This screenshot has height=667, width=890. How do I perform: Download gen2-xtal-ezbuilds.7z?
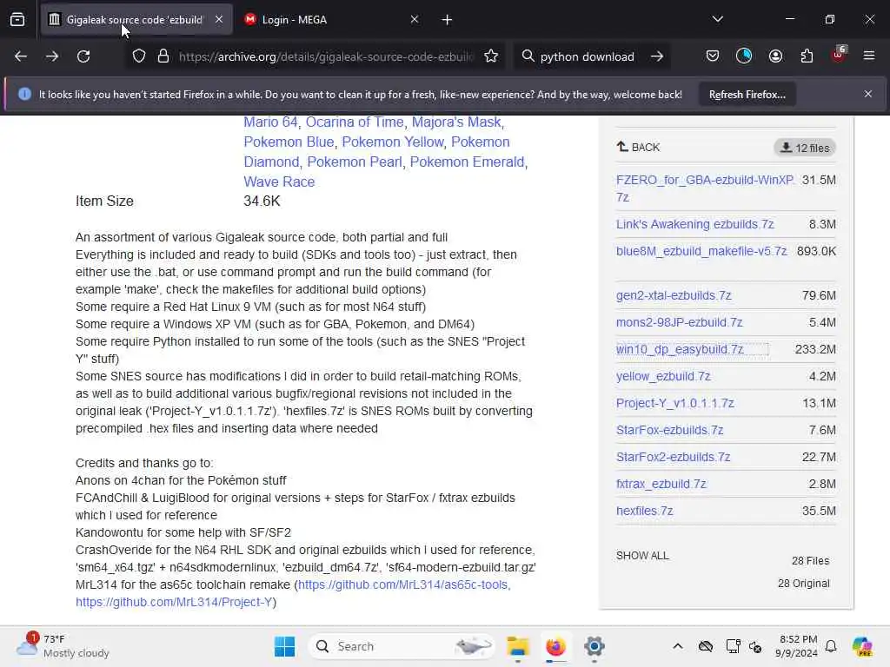(x=674, y=295)
